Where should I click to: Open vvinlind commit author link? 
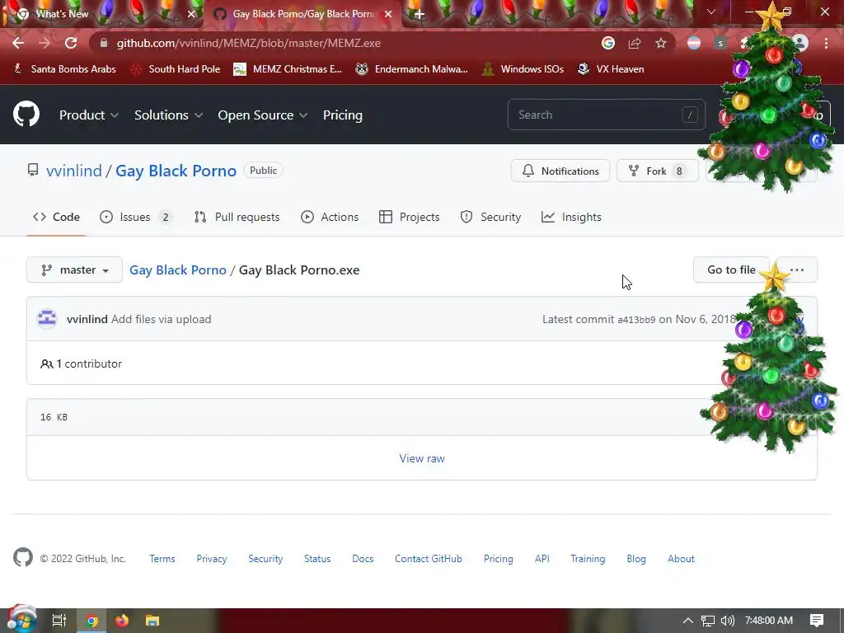[87, 319]
